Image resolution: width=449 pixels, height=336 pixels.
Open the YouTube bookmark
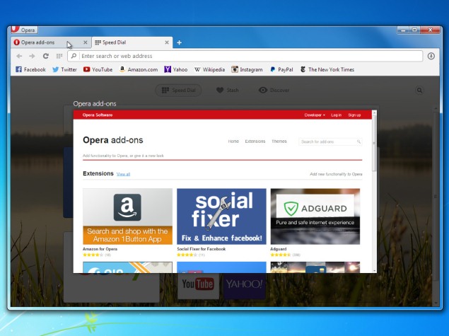(98, 70)
